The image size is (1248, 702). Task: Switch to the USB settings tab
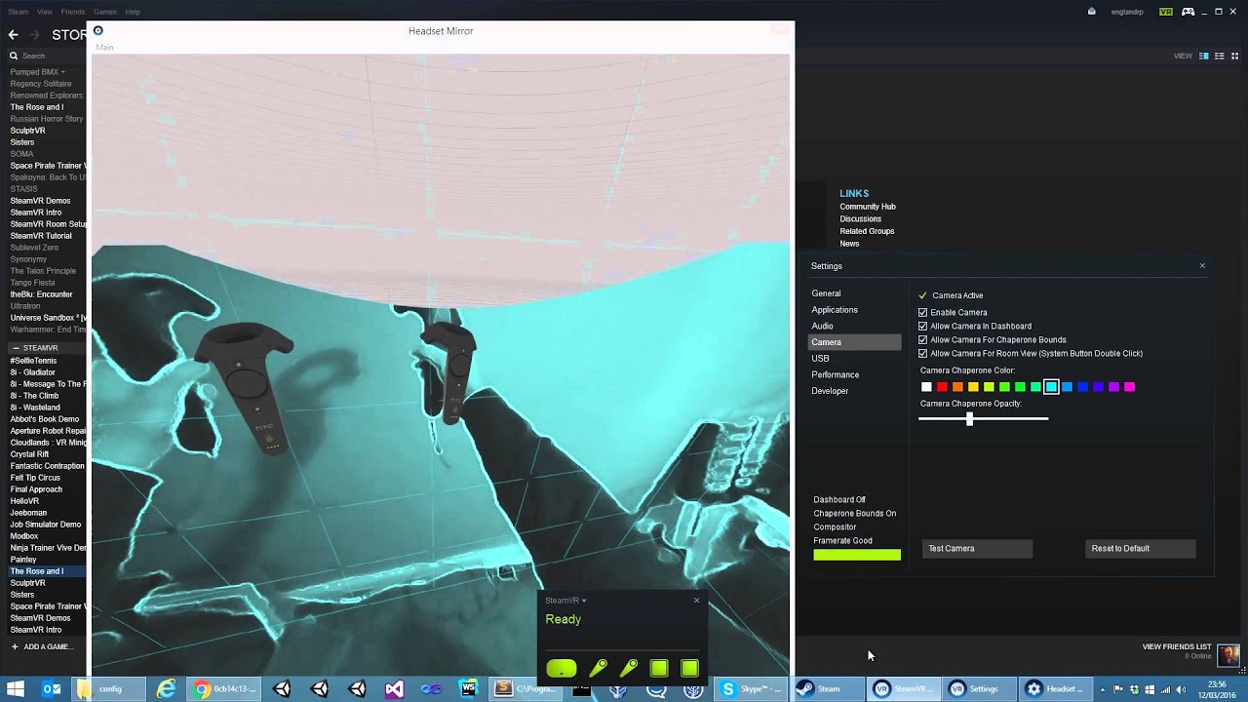tap(820, 358)
